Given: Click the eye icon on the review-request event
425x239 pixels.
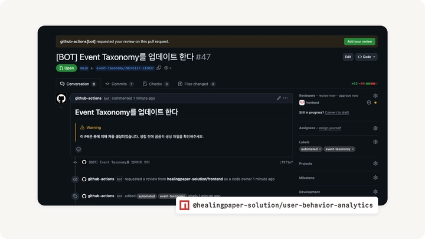Looking at the screenshot, I should click(x=76, y=179).
